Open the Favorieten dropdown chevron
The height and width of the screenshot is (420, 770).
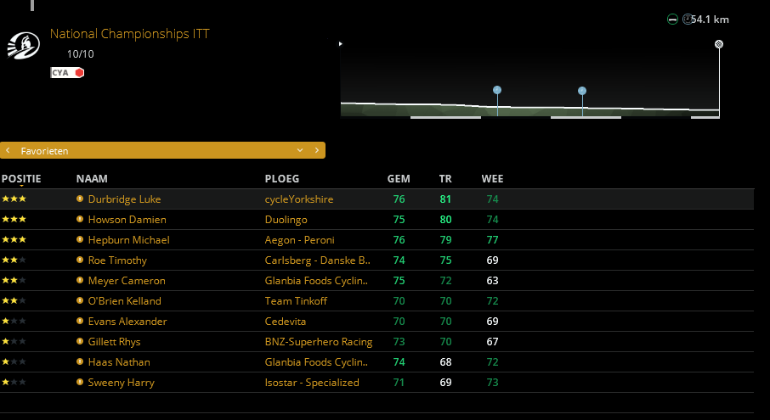click(x=300, y=150)
